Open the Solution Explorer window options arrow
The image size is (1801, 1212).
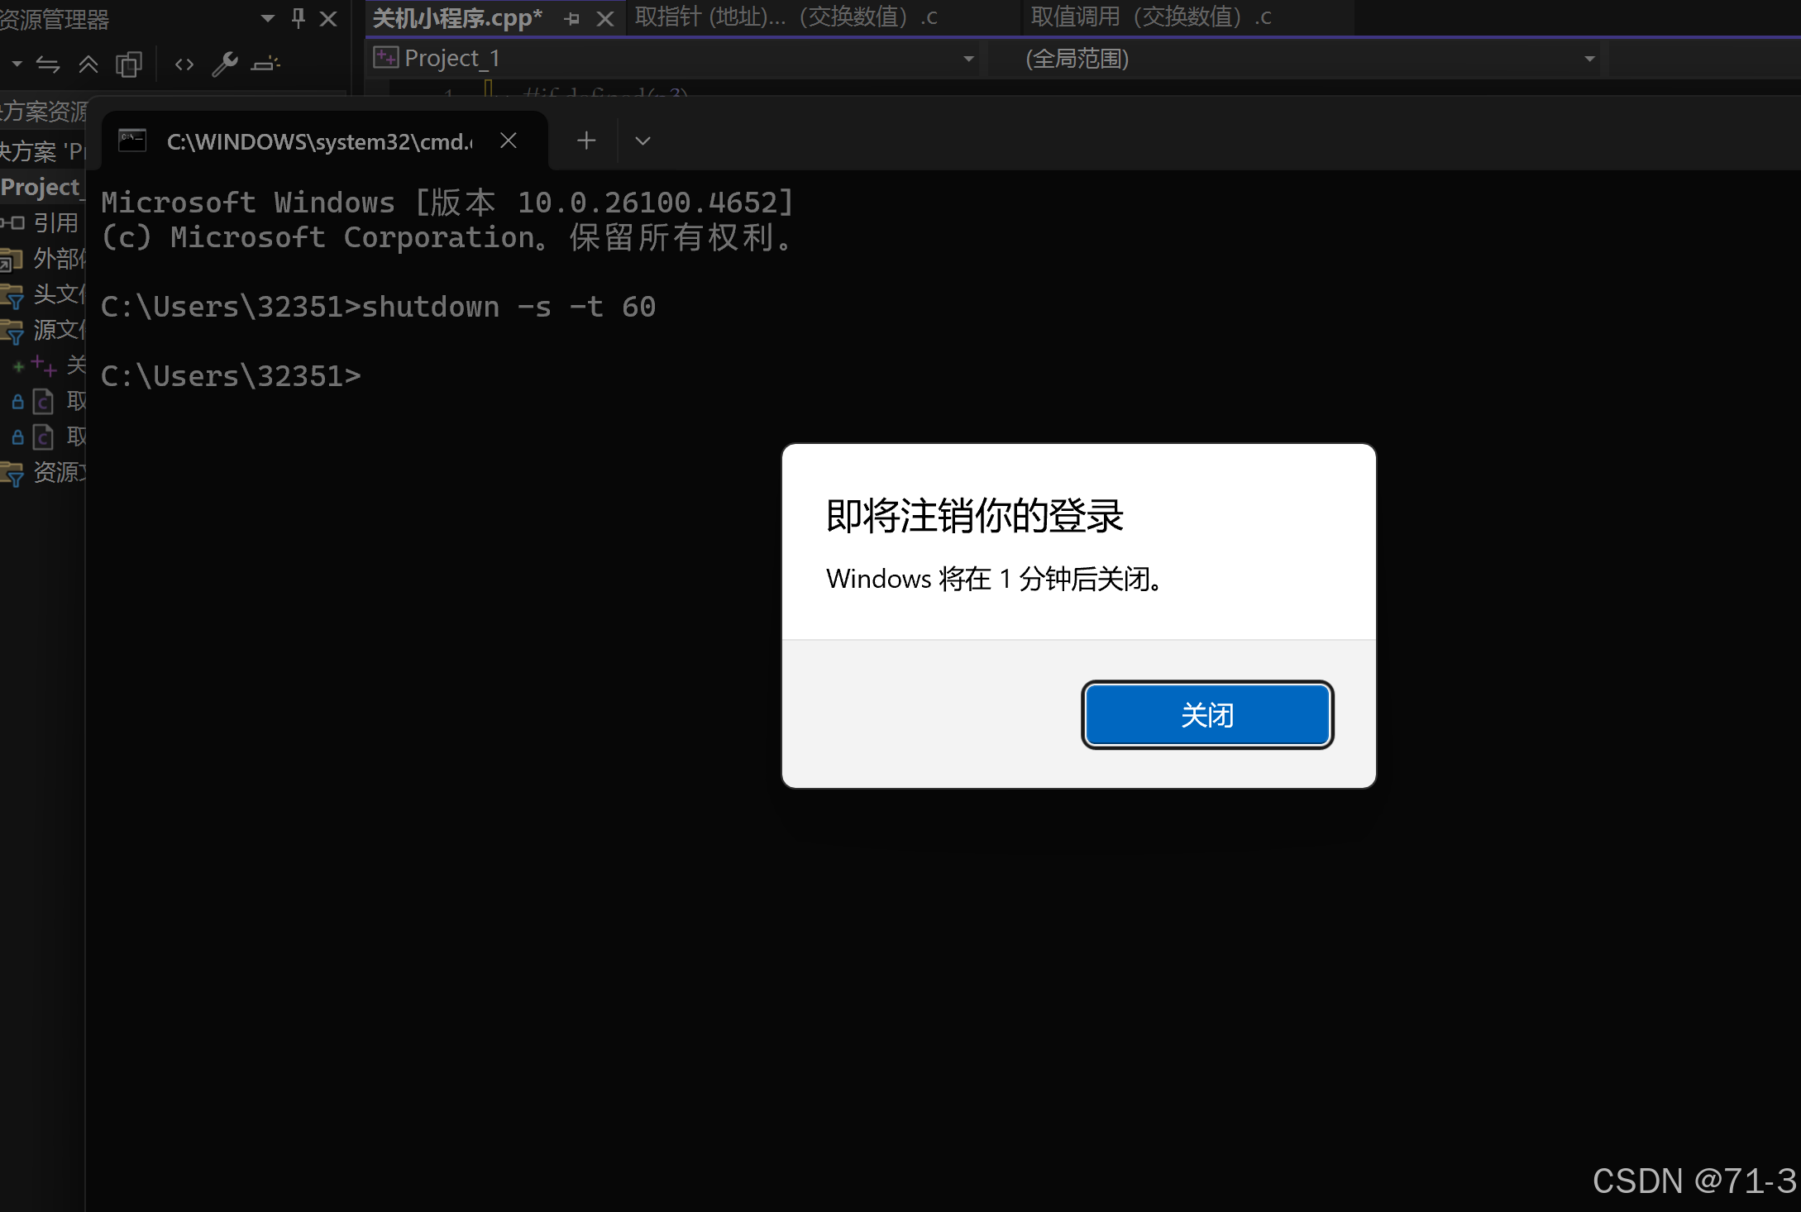pyautogui.click(x=267, y=18)
